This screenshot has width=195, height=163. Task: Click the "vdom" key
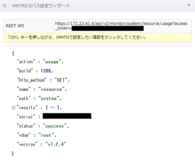click(24, 135)
